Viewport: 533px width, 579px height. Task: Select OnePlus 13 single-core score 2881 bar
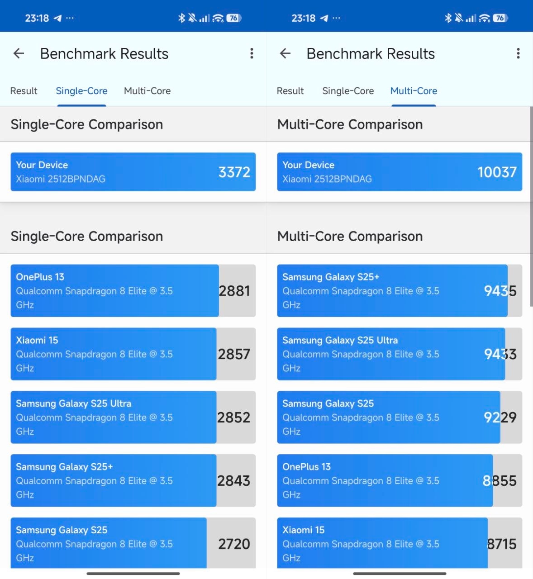pos(133,290)
